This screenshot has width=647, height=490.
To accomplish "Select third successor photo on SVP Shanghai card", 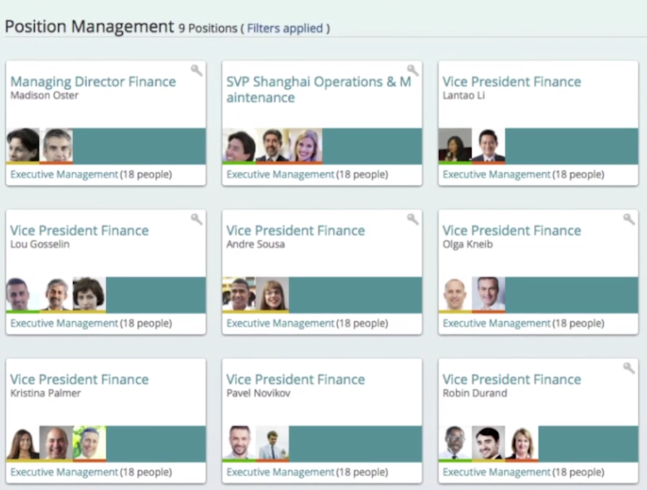I will [x=306, y=145].
